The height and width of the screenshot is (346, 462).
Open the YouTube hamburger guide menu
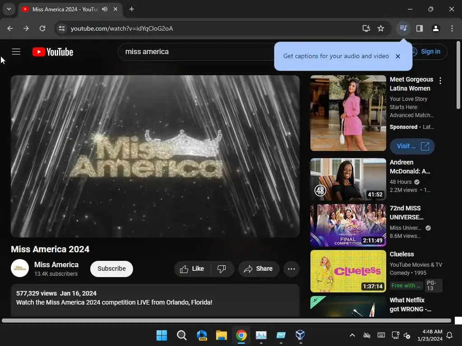(x=16, y=52)
